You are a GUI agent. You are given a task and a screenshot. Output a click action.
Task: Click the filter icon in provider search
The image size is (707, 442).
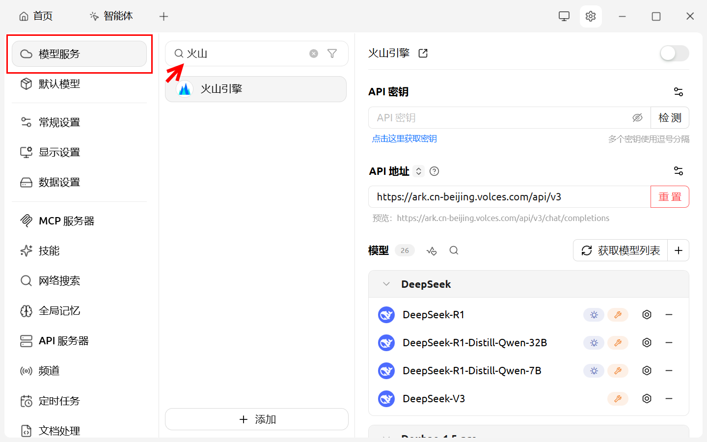click(332, 54)
